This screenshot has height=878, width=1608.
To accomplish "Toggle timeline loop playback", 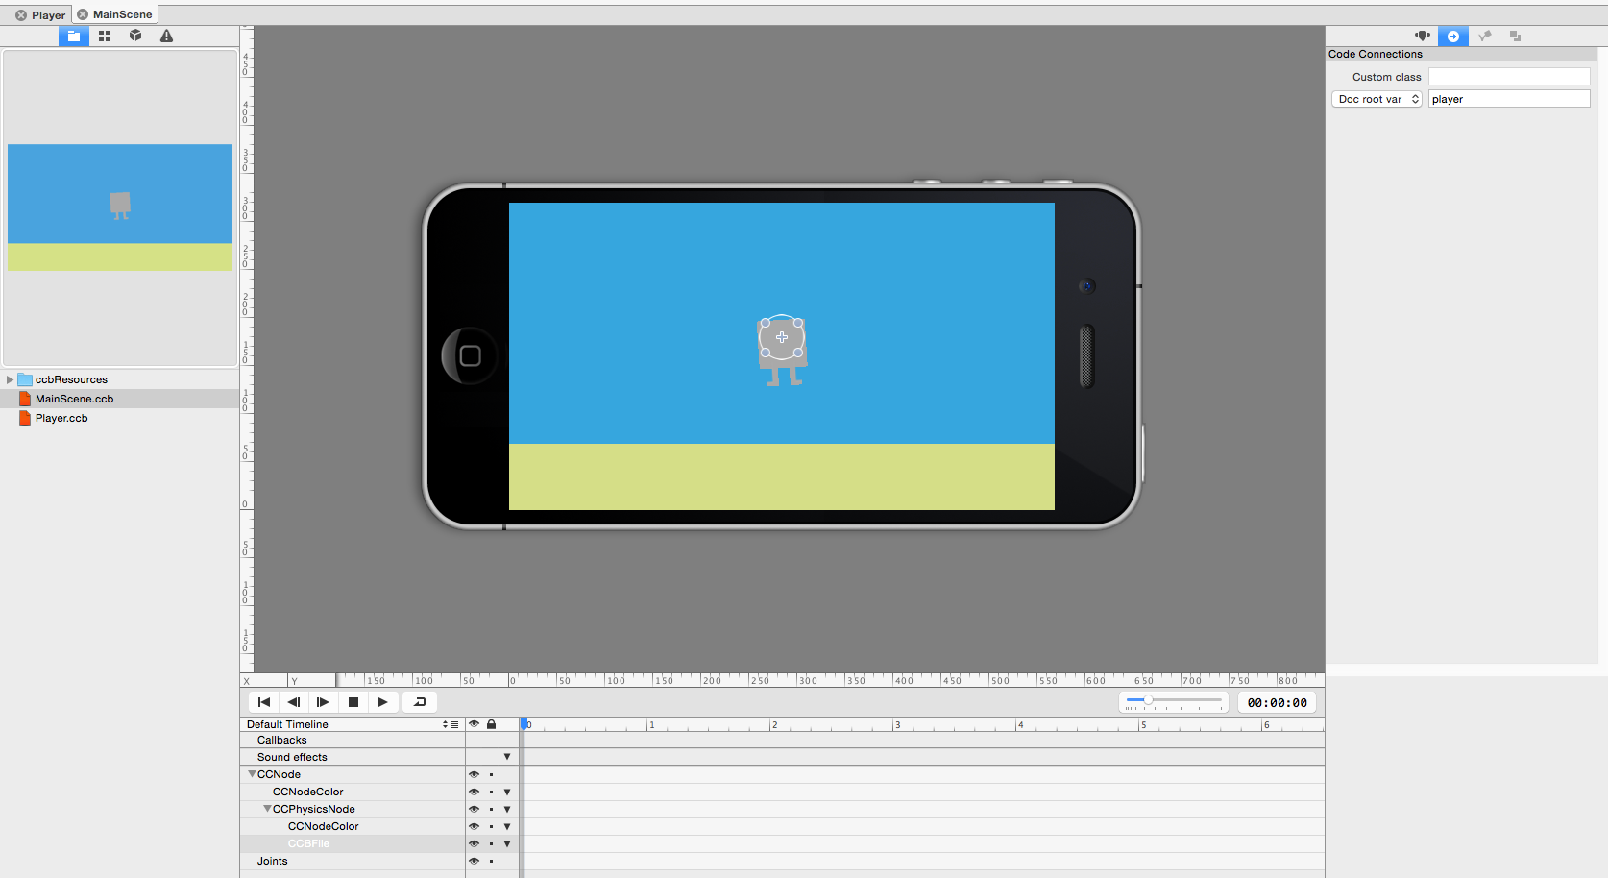I will [420, 702].
